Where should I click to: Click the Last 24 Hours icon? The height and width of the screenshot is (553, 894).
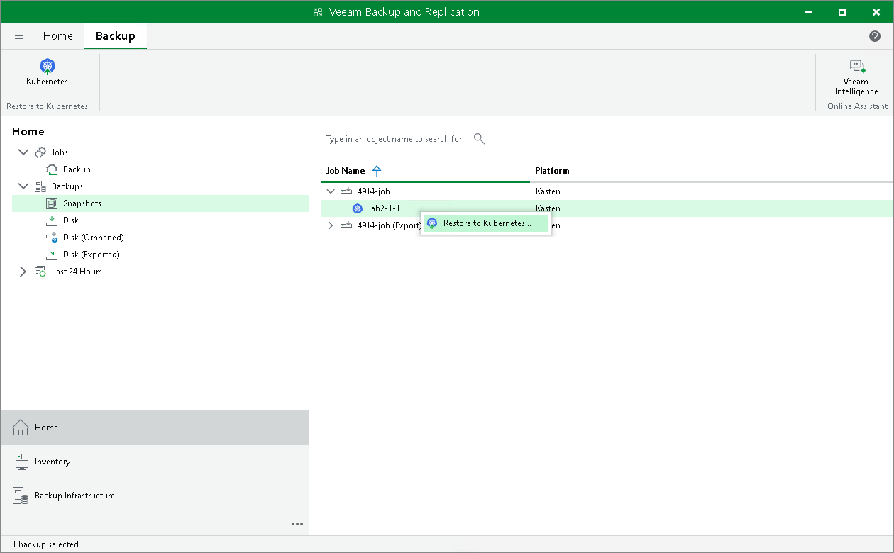pos(40,272)
